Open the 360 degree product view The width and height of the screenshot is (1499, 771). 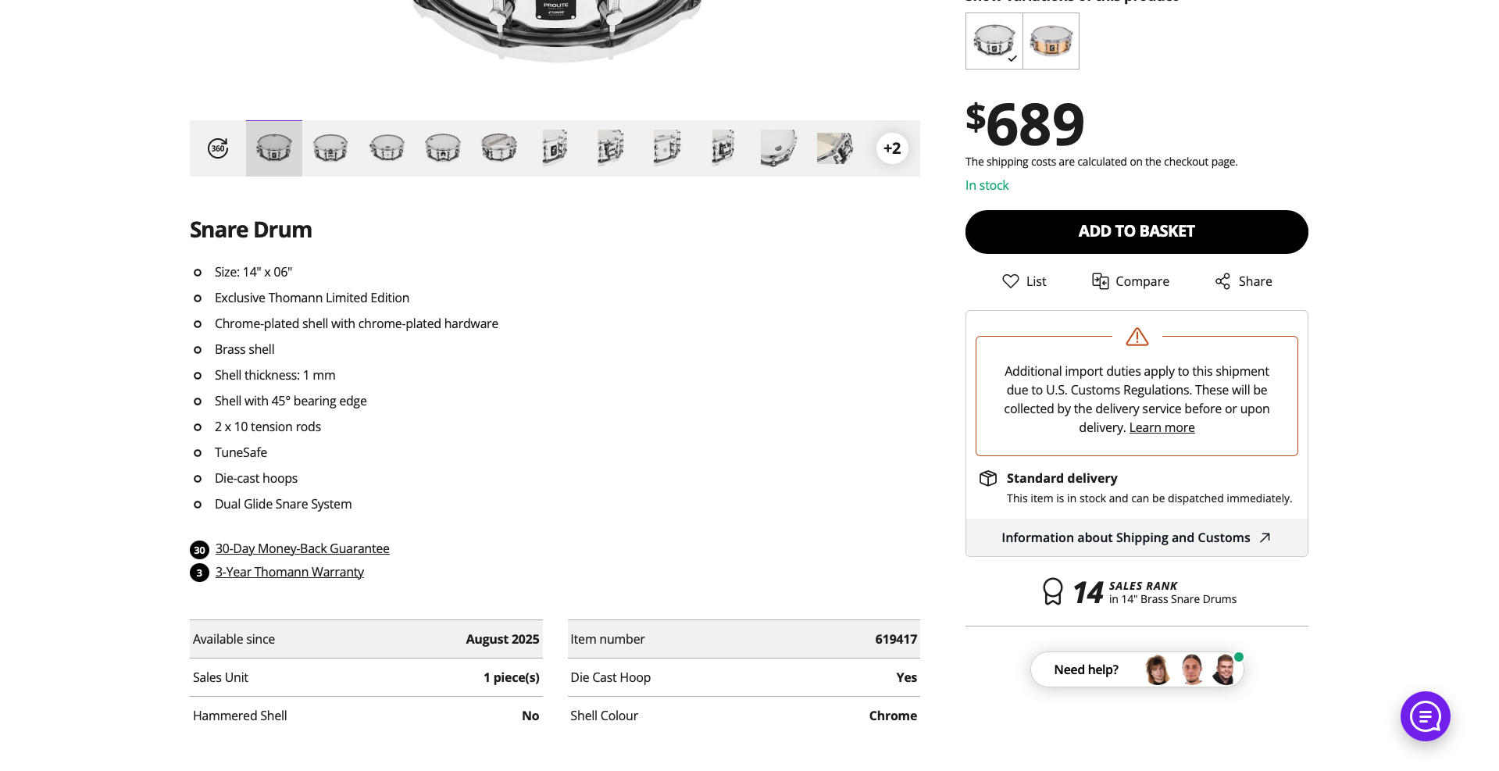click(x=218, y=148)
